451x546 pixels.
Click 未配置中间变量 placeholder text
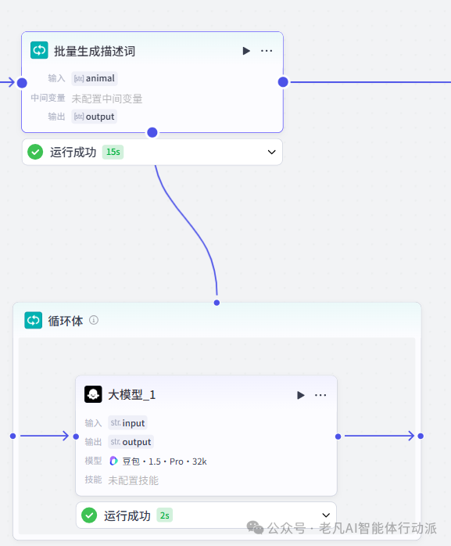pyautogui.click(x=107, y=99)
